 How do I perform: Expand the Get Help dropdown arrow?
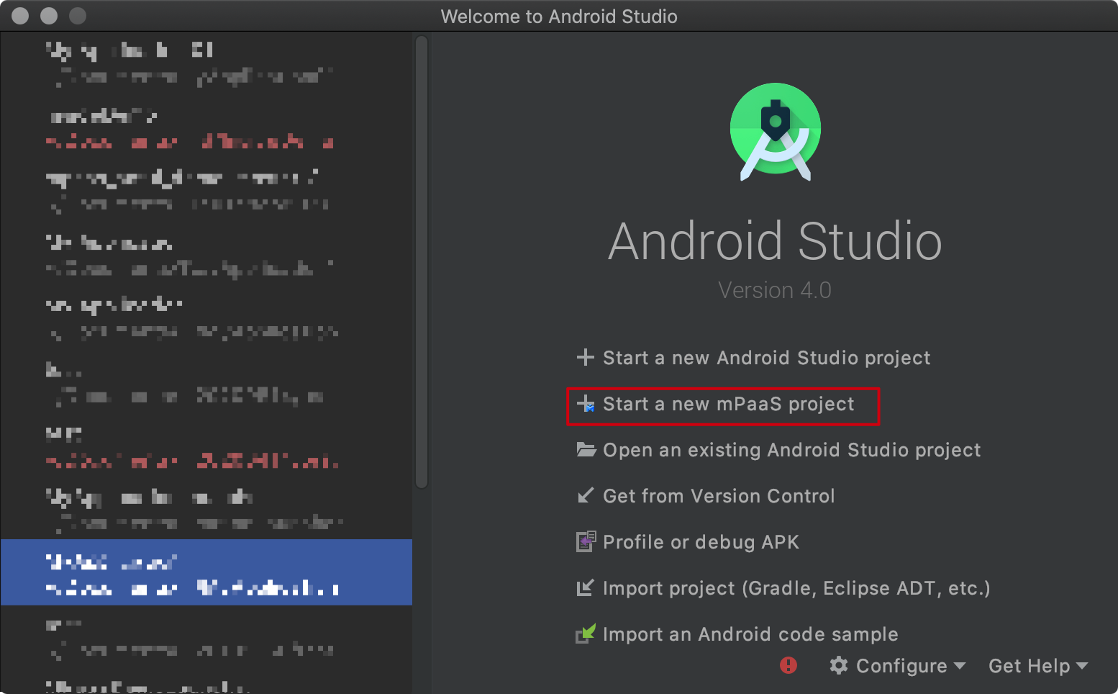click(x=1082, y=666)
